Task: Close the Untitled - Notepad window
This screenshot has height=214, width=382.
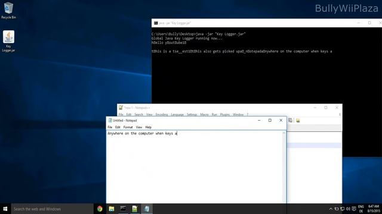Action: point(281,120)
